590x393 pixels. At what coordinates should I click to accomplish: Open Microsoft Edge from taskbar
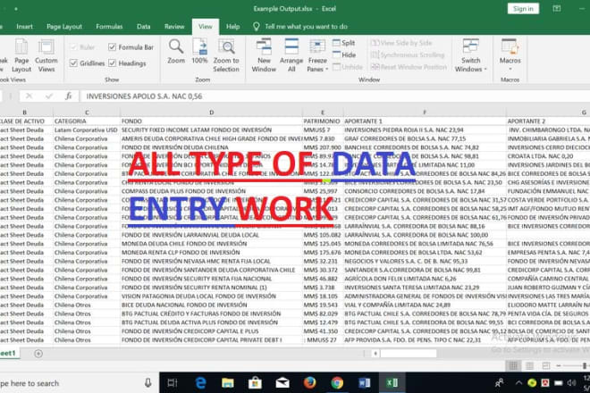(200, 383)
